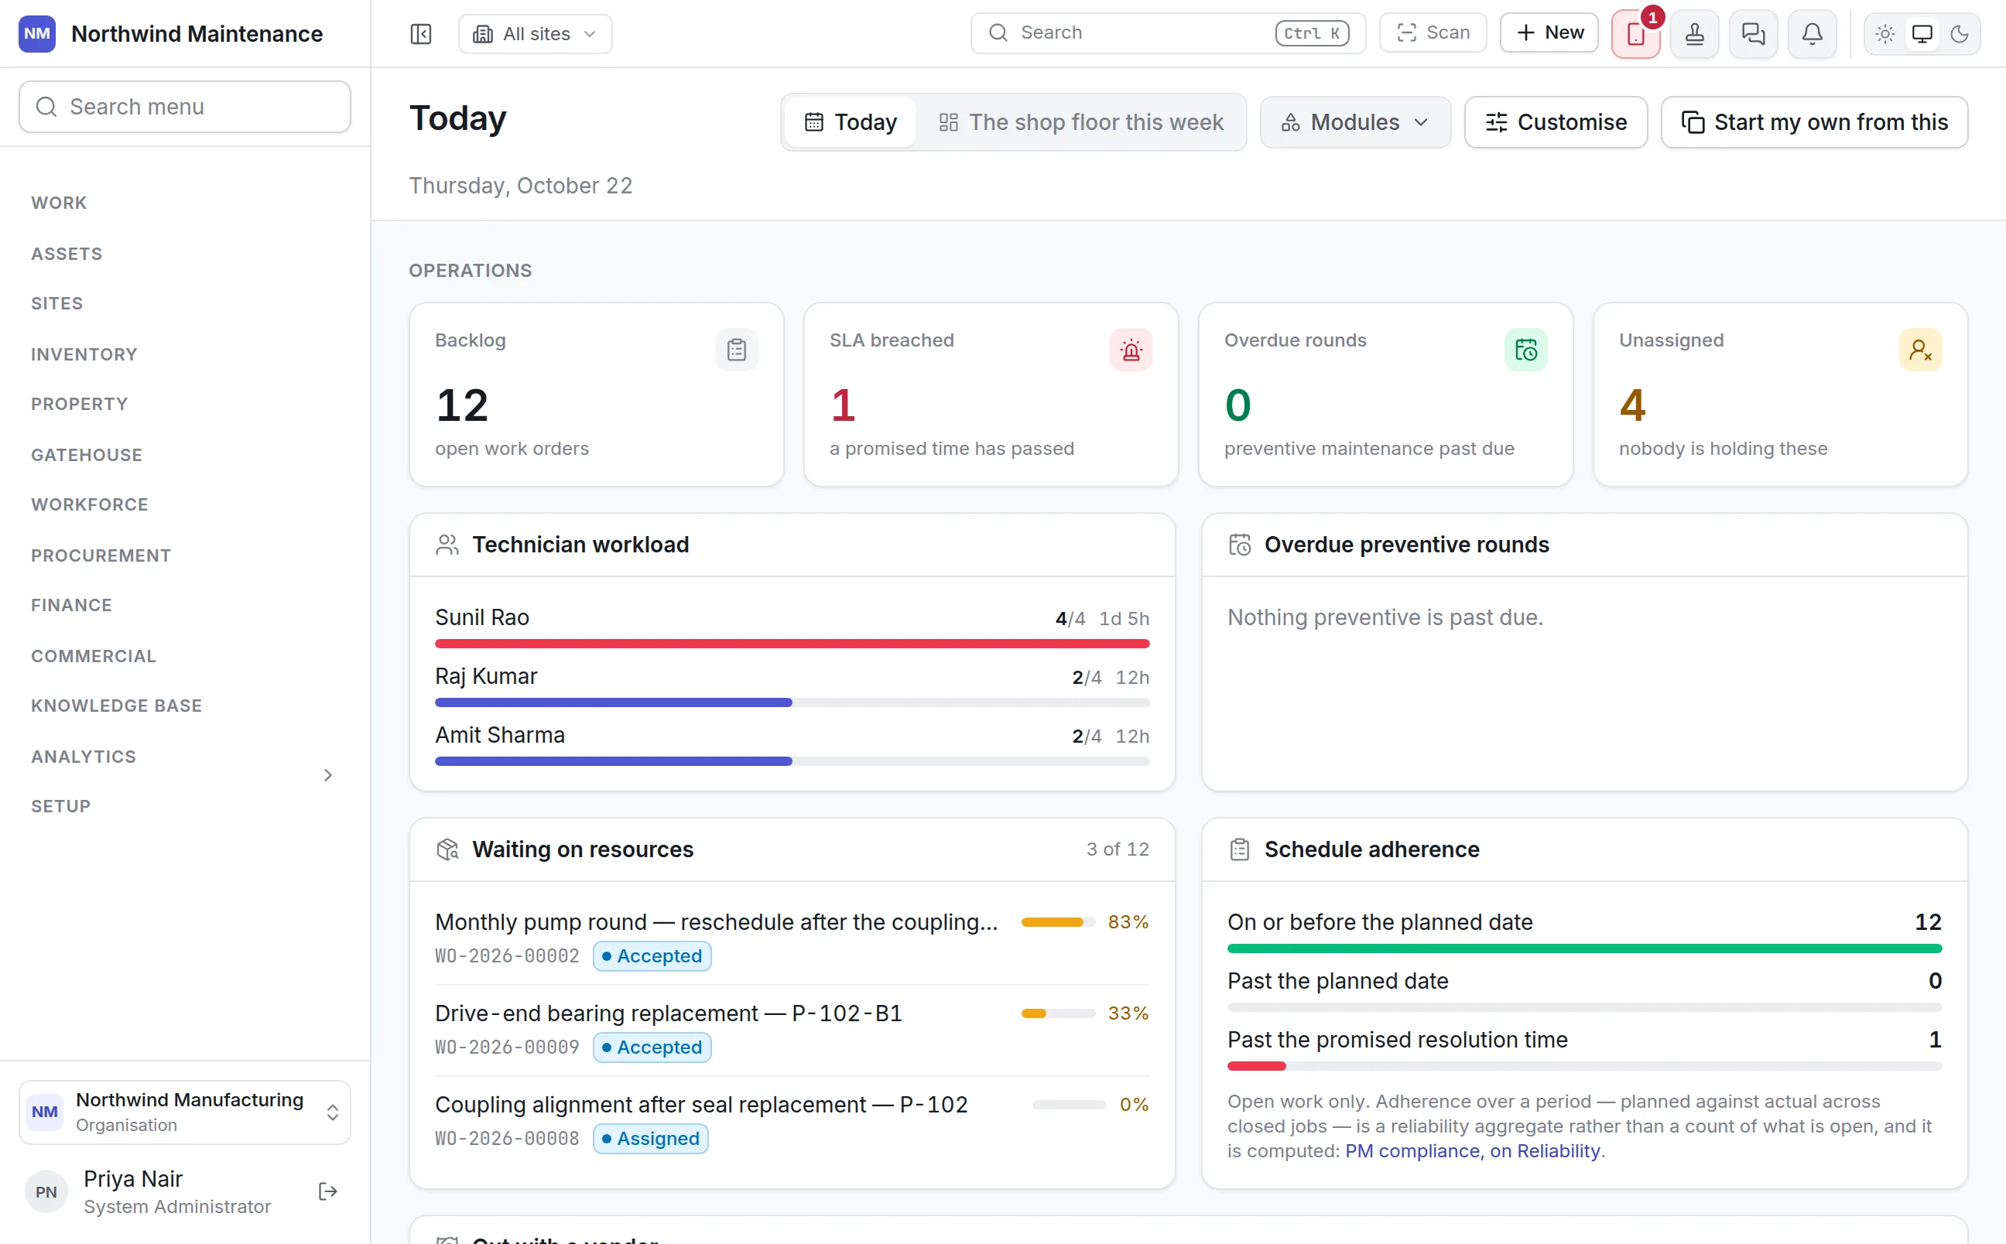The image size is (2006, 1244).
Task: Click the New button
Action: 1549,33
